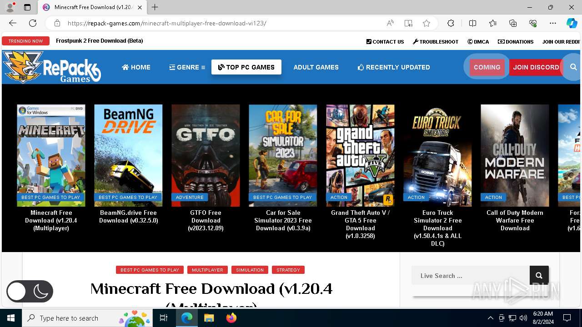Open Browser essentials heart icon
Viewport: 582px width, 327px height.
533,23
